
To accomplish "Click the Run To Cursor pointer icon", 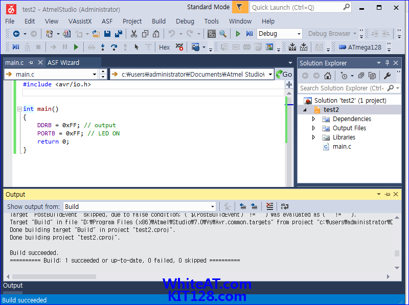I will click(137, 47).
